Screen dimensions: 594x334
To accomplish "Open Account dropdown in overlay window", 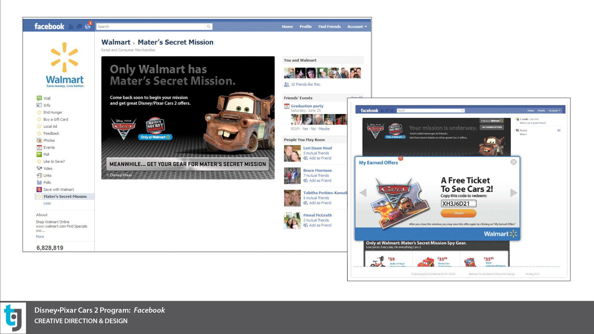I will 554,110.
